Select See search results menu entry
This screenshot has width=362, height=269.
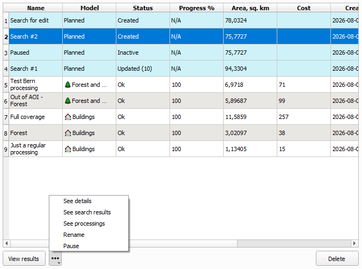click(x=87, y=212)
